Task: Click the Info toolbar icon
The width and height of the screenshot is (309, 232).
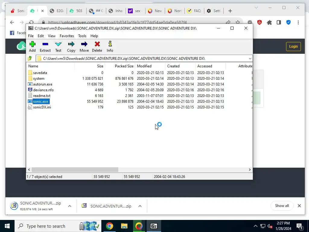Action: pos(110,47)
